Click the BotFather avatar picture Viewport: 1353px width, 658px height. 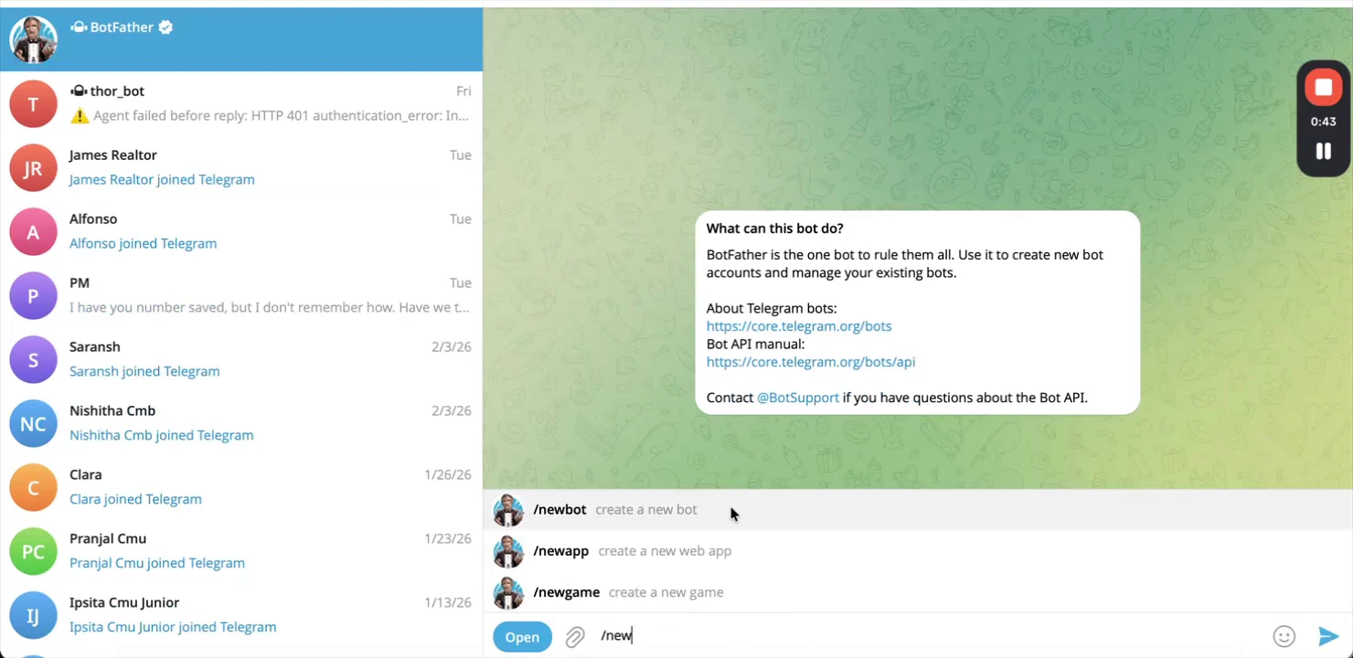point(33,39)
